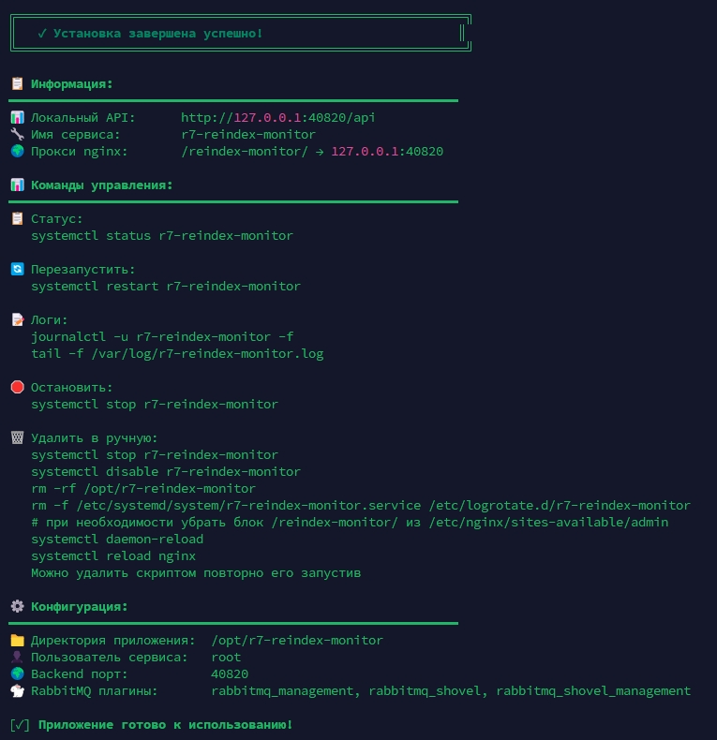Click the trash bin icon beside Удалить в ручную
This screenshot has width=717, height=740.
click(x=16, y=437)
